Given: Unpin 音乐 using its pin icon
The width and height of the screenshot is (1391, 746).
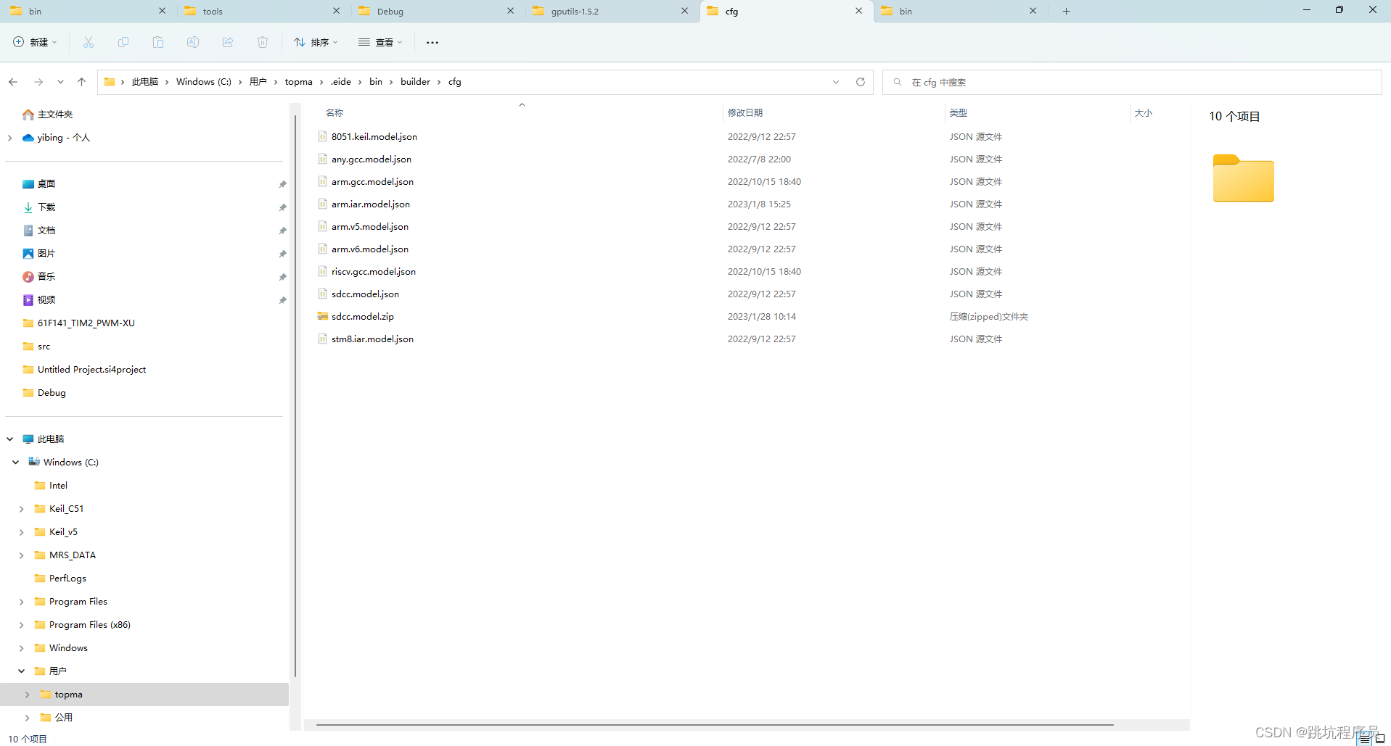Looking at the screenshot, I should coord(282,277).
